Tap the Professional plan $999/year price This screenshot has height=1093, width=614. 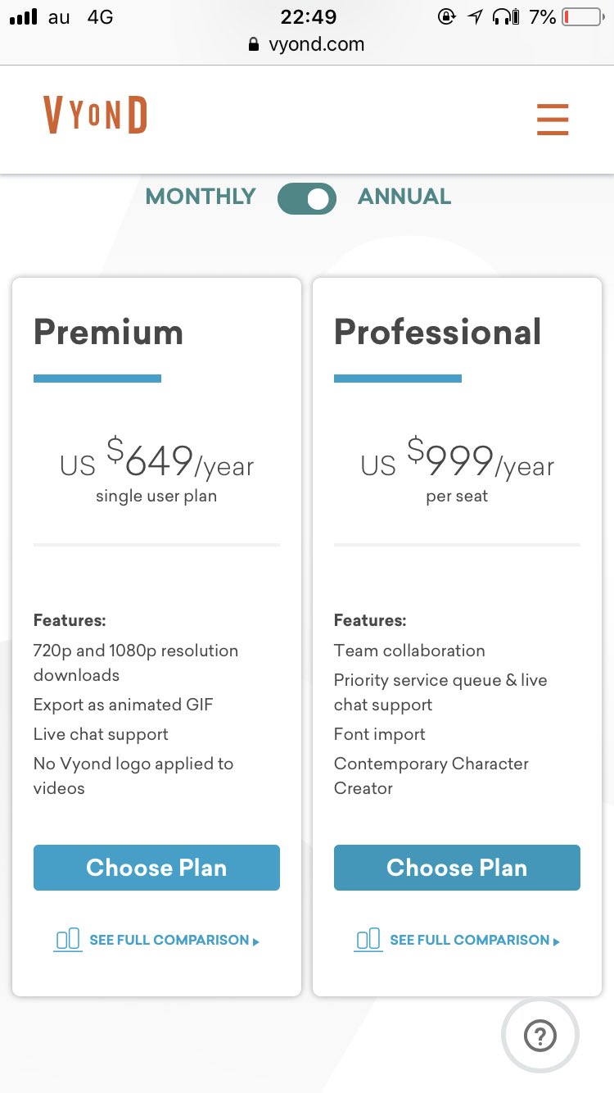(457, 460)
